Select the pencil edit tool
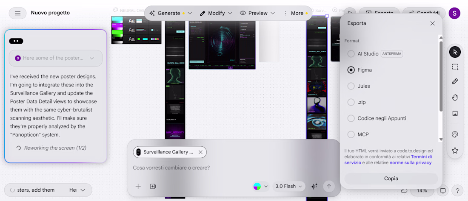Viewport: 468px width, 201px height. coord(455,81)
